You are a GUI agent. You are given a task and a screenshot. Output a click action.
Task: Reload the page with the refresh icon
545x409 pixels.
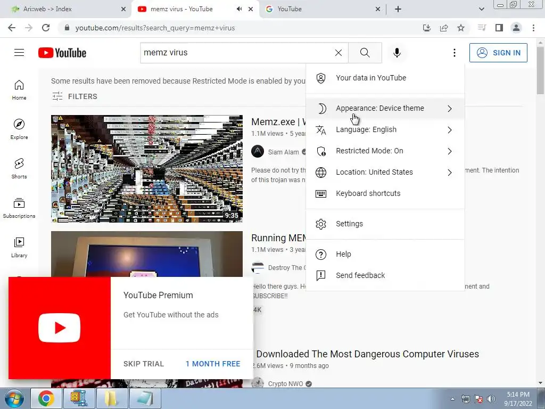tap(46, 28)
